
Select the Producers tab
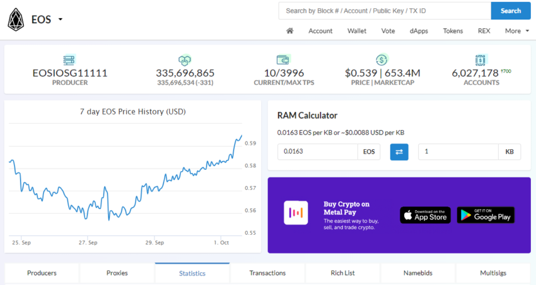tap(42, 273)
